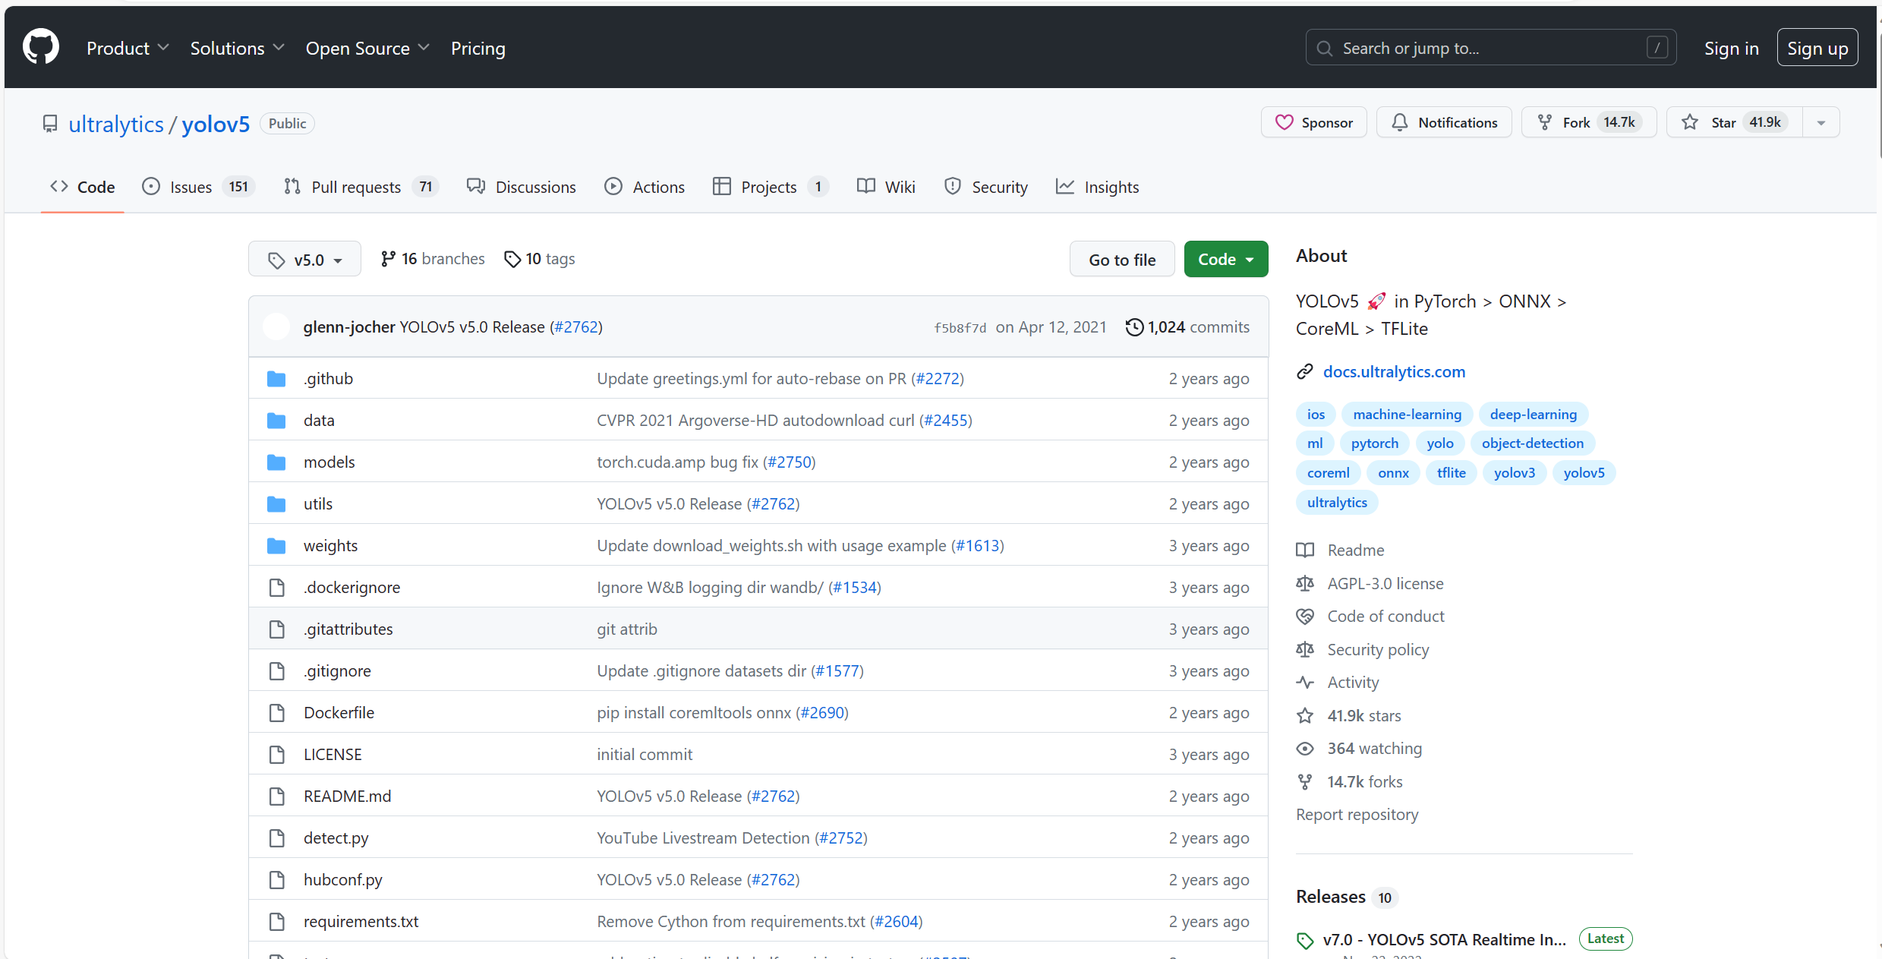Open the ultralytics owner link
Viewport: 1882px width, 959px height.
pos(116,124)
